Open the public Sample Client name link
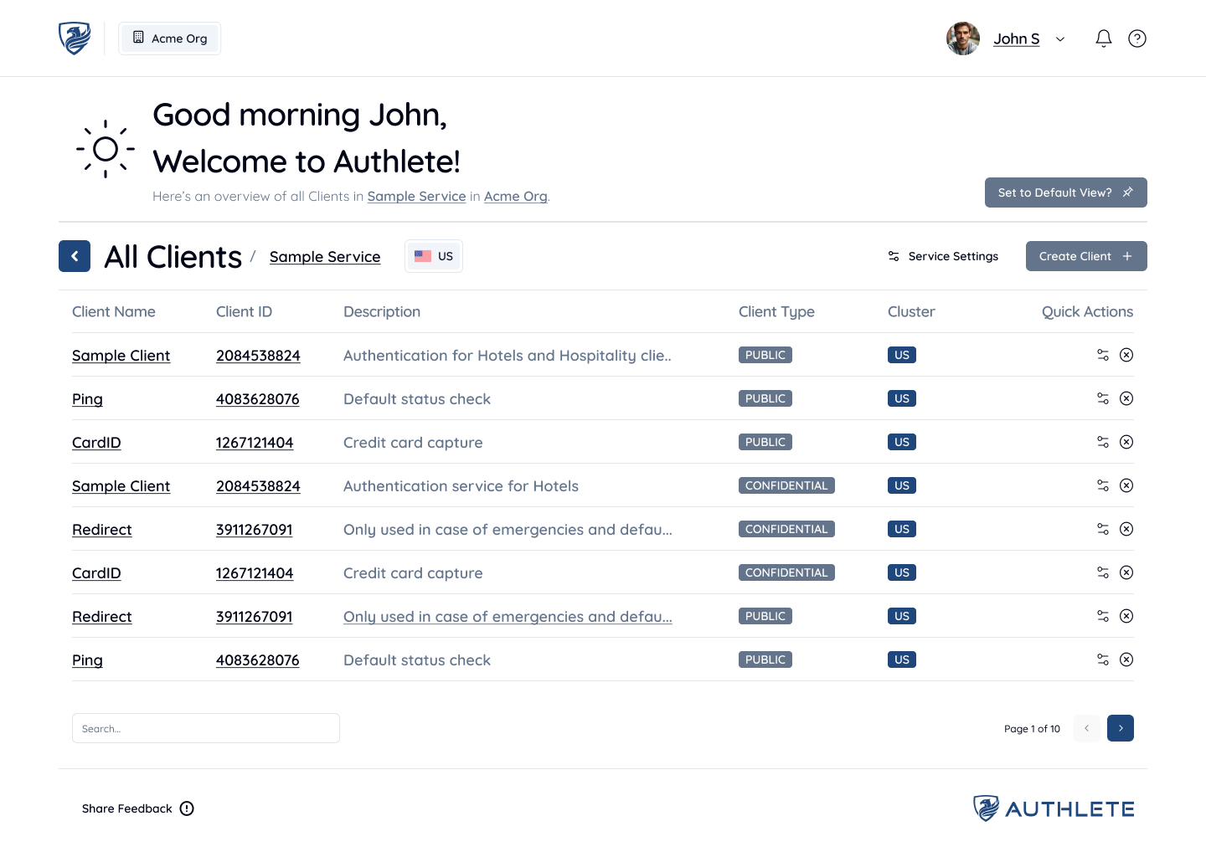The height and width of the screenshot is (857, 1206). [121, 356]
